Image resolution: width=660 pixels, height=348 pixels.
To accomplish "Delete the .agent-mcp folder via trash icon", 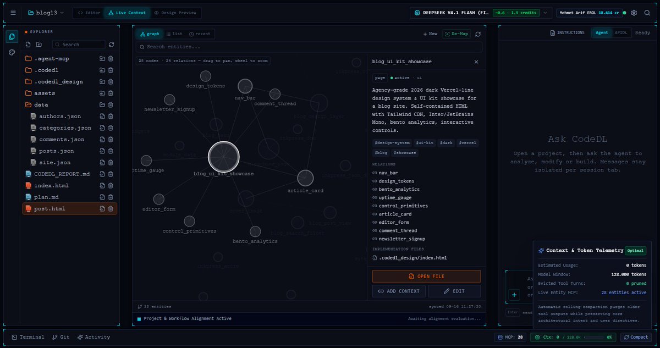I will [111, 58].
